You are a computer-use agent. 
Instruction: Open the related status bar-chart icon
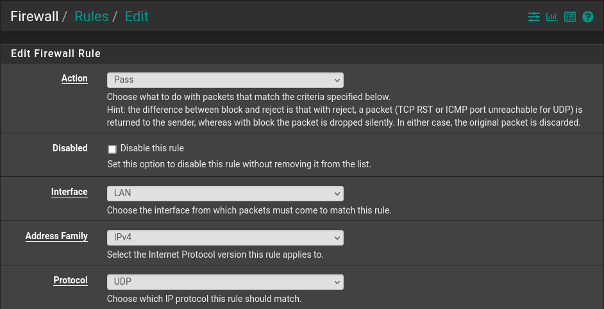point(551,17)
